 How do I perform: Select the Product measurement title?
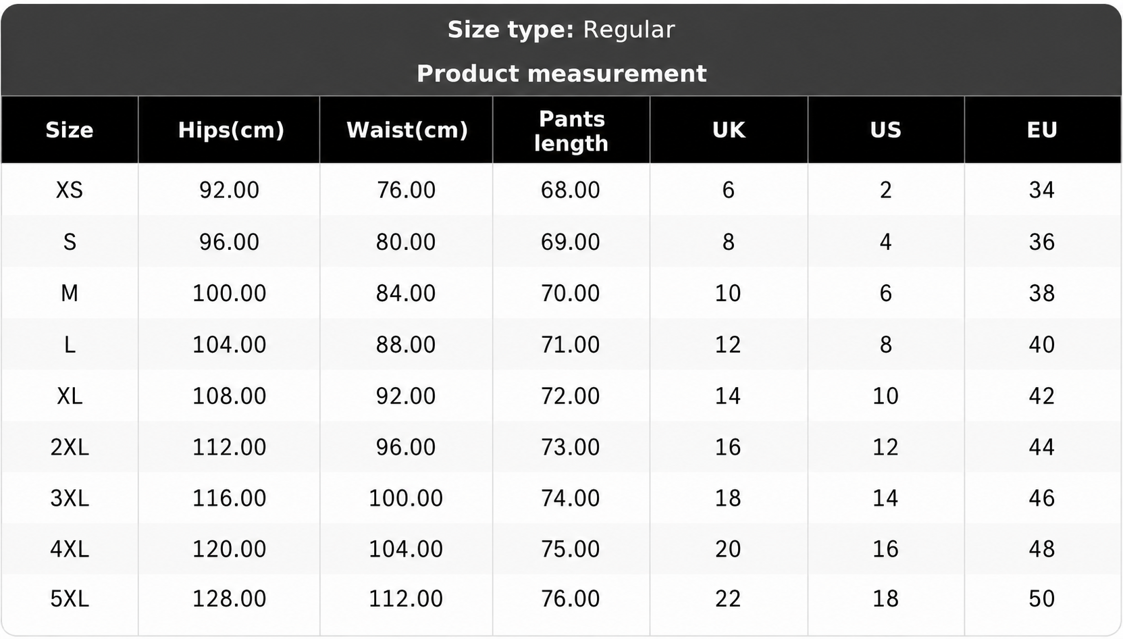[x=561, y=74]
